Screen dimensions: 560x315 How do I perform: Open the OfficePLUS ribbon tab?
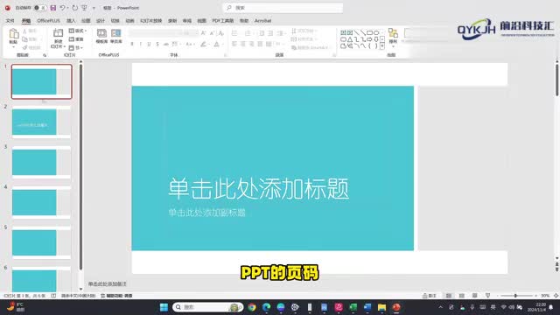click(49, 21)
